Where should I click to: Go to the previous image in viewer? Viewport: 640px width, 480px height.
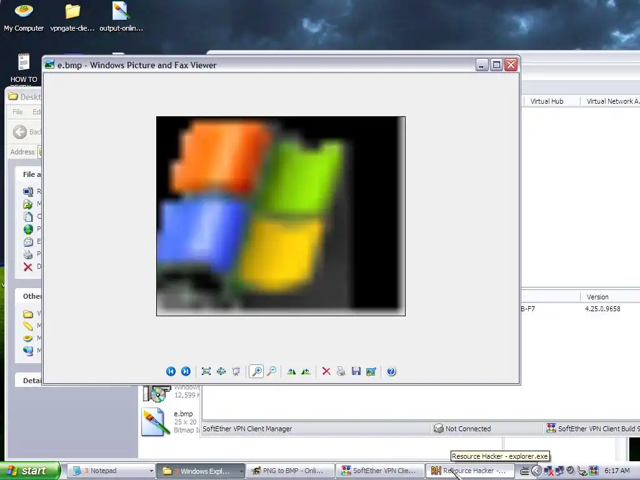171,371
